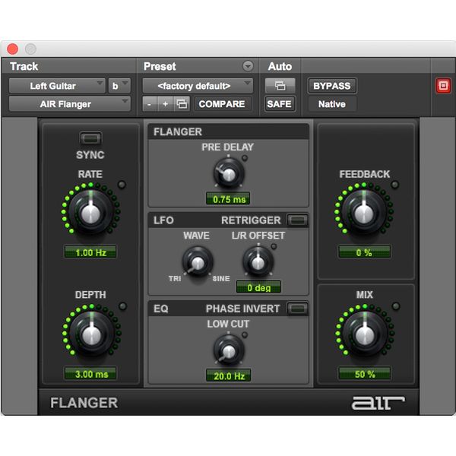456x456 pixels.
Task: Close the plug-in window with red button
Action: (12, 49)
